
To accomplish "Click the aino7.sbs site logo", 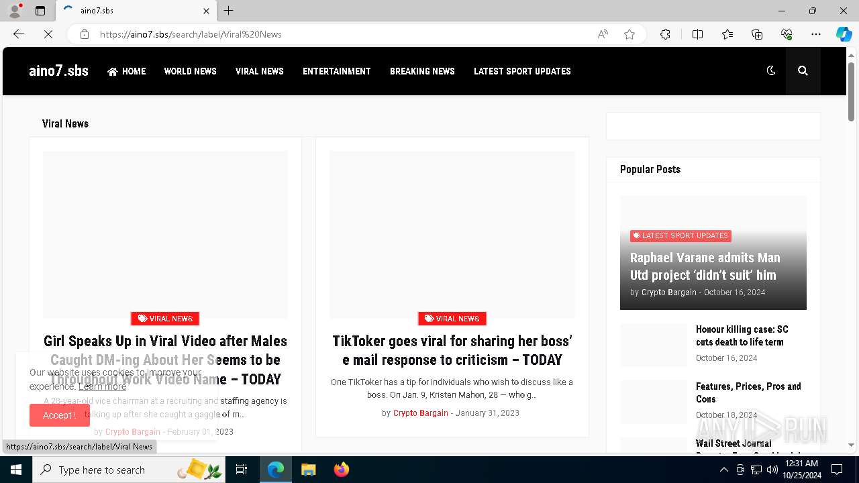I will click(58, 70).
